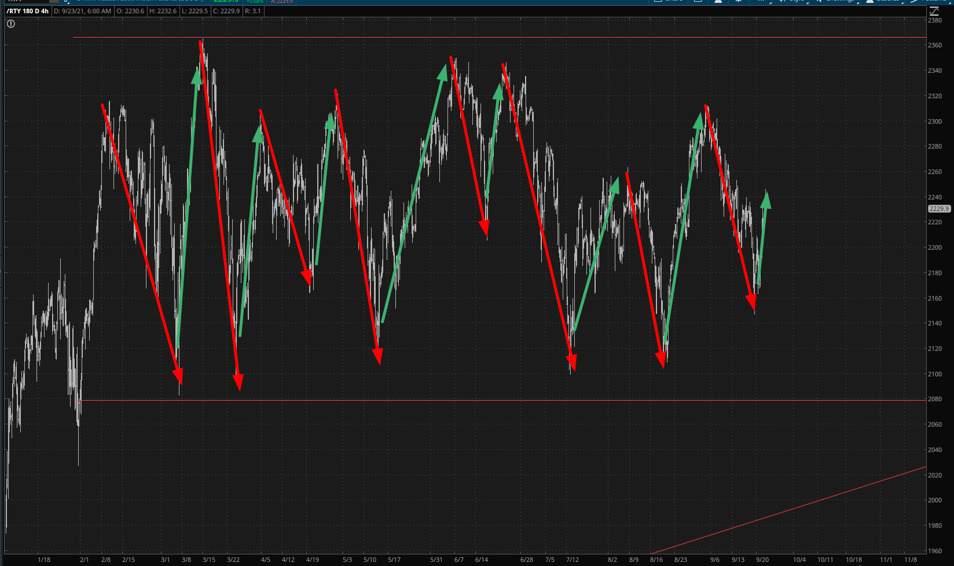Click the range field R: 3.1
This screenshot has width=954, height=566.
point(253,11)
